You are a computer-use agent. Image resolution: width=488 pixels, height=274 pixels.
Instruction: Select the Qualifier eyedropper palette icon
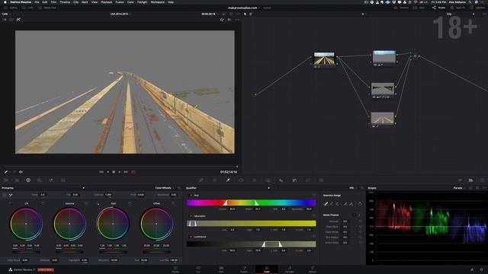(x=228, y=180)
